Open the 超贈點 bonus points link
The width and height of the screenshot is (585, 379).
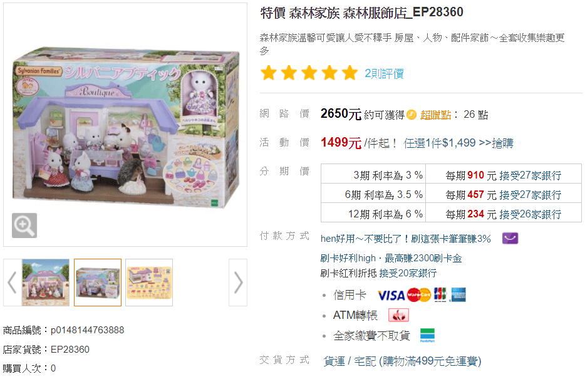pos(436,115)
